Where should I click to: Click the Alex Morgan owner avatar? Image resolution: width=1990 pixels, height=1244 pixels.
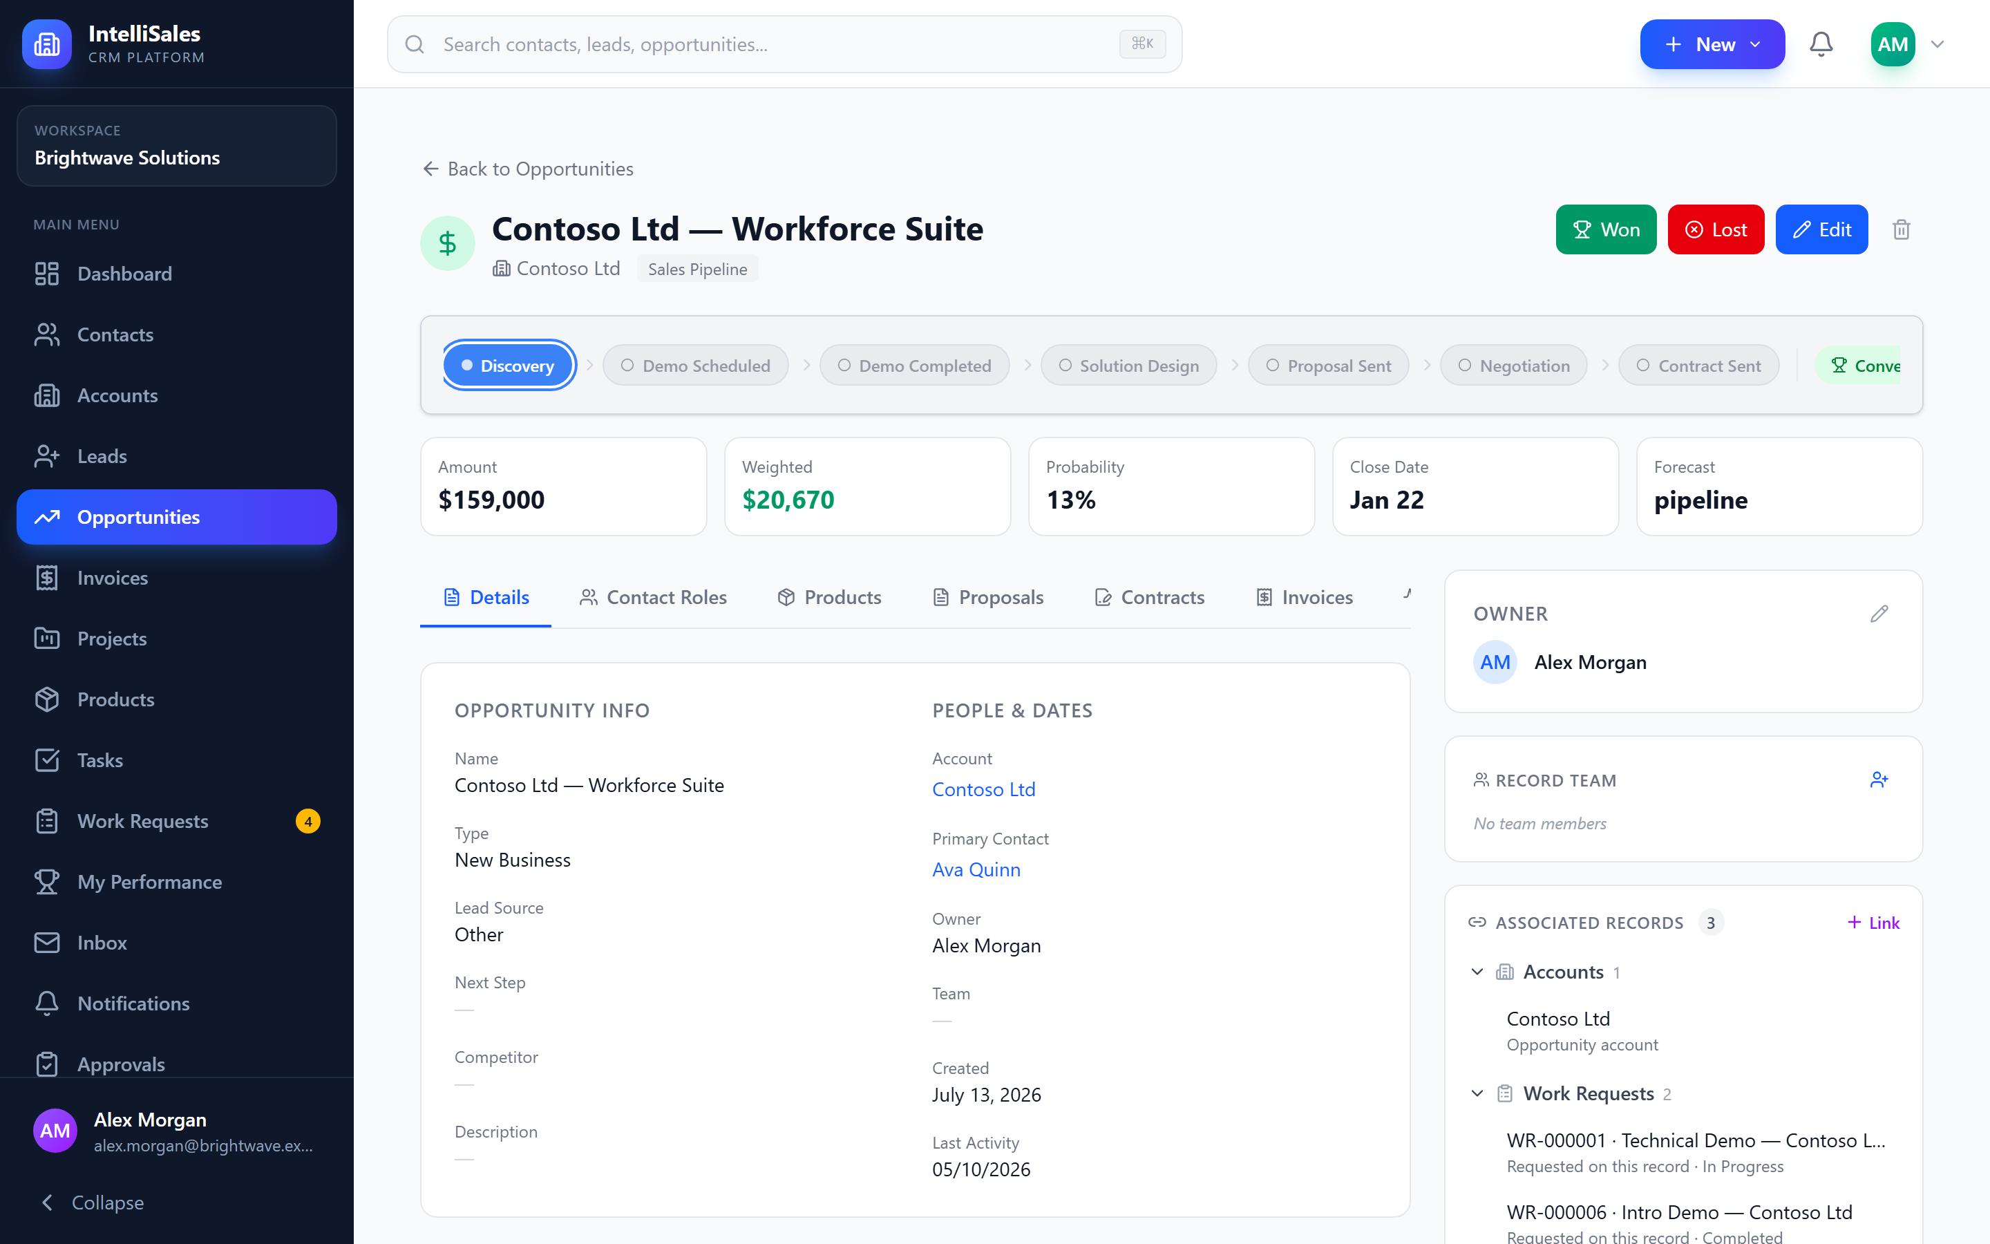tap(1495, 662)
